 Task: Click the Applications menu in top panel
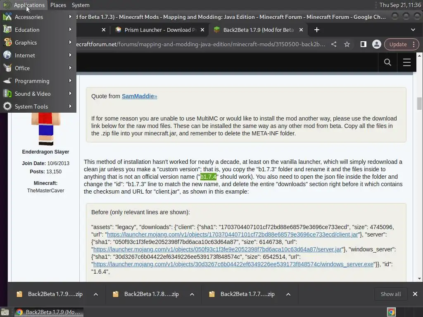(x=24, y=5)
